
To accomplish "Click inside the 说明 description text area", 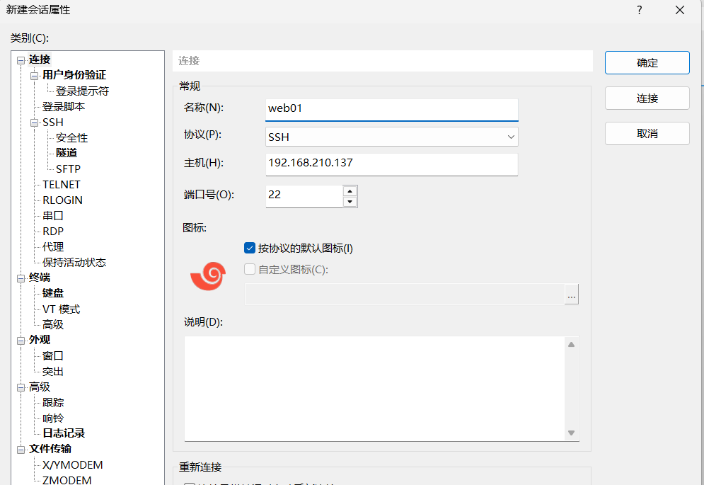I will coord(374,389).
